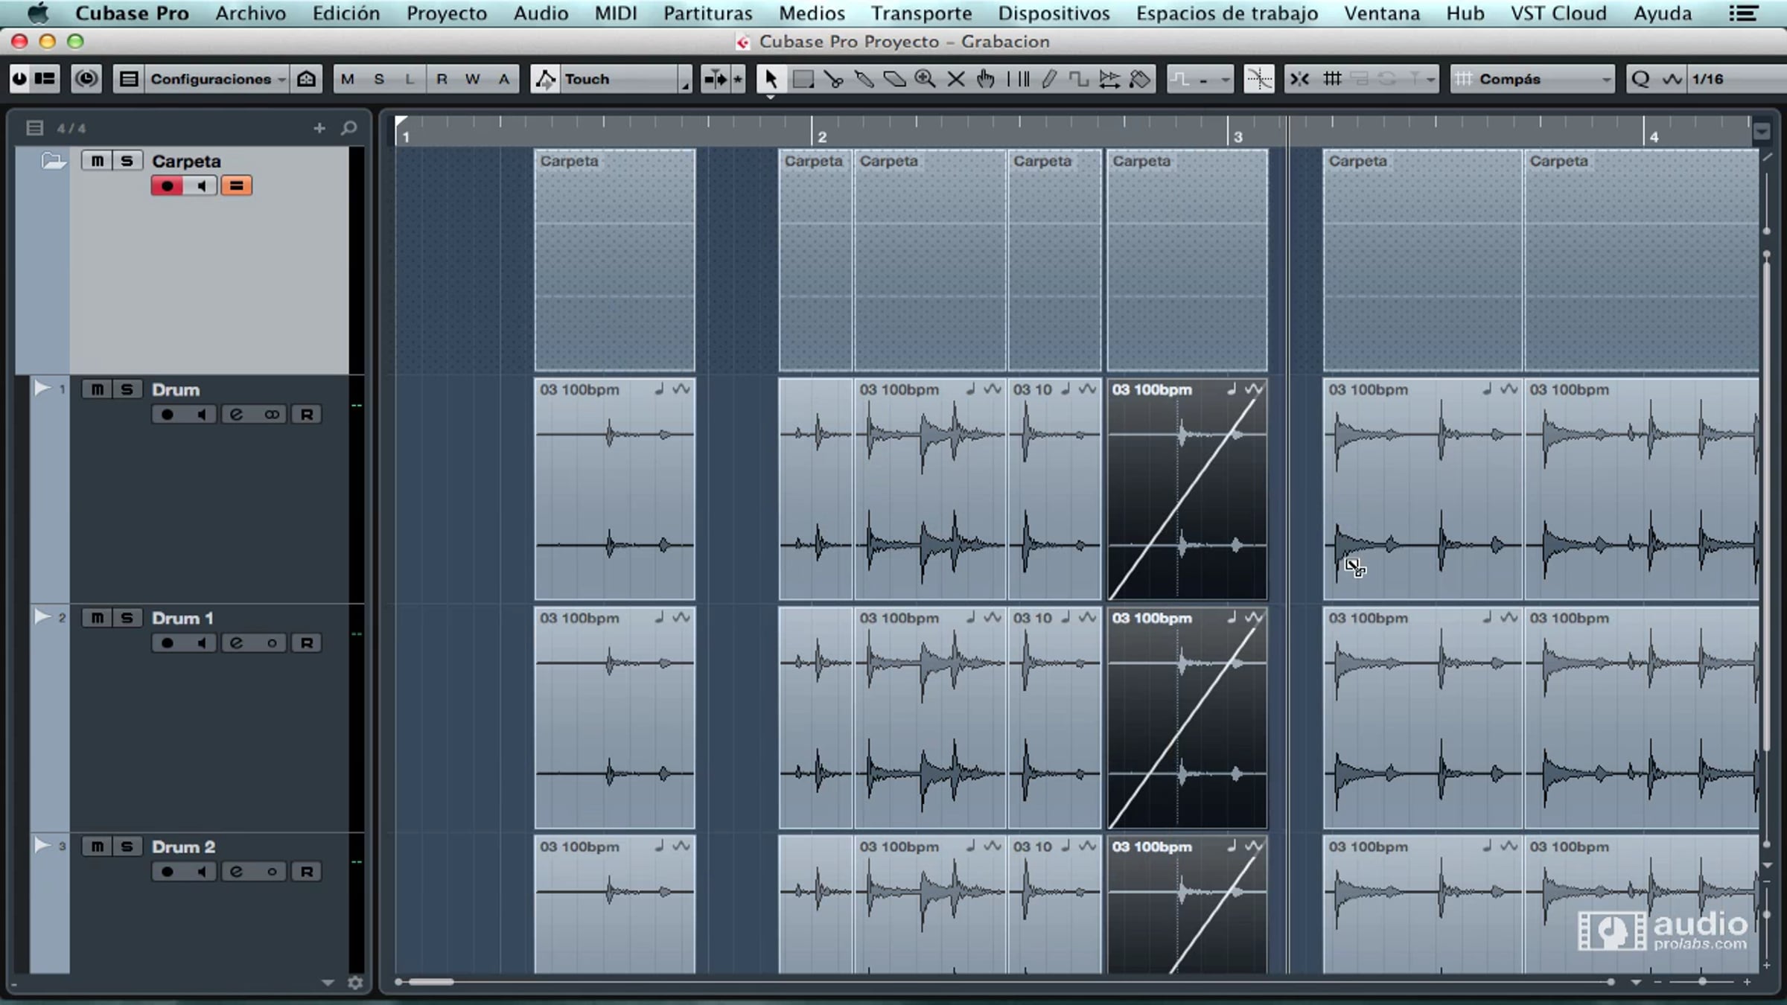
Task: Solo the Drum 2 track
Action: (x=127, y=846)
